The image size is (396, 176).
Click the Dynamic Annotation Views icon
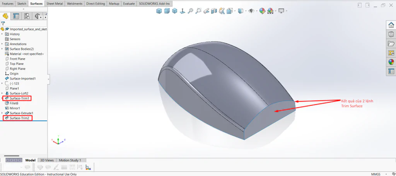(x=222, y=11)
